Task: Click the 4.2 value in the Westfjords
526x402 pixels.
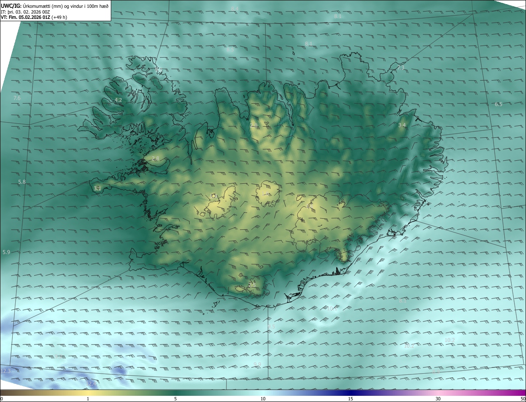Action: [118, 100]
